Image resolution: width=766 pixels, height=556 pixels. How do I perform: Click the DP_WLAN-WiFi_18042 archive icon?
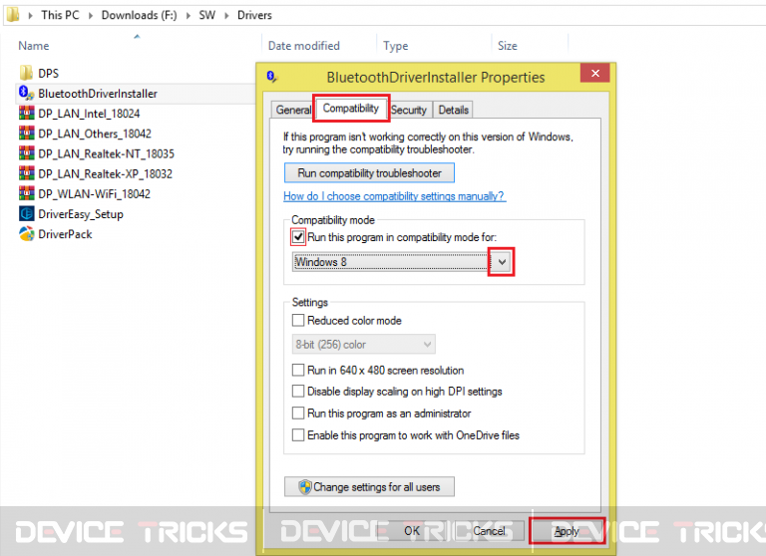tap(26, 193)
